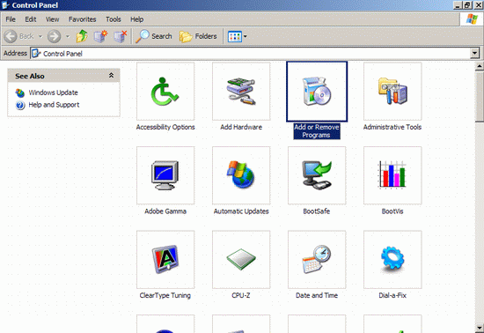Viewport: 484px width, 333px height.
Task: Open the Add or Remove Programs icon
Action: (x=317, y=92)
